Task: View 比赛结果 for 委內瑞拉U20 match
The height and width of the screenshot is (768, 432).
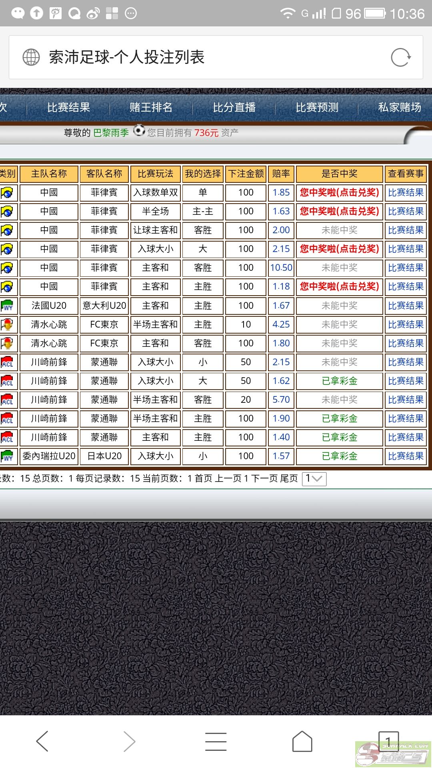Action: point(405,456)
